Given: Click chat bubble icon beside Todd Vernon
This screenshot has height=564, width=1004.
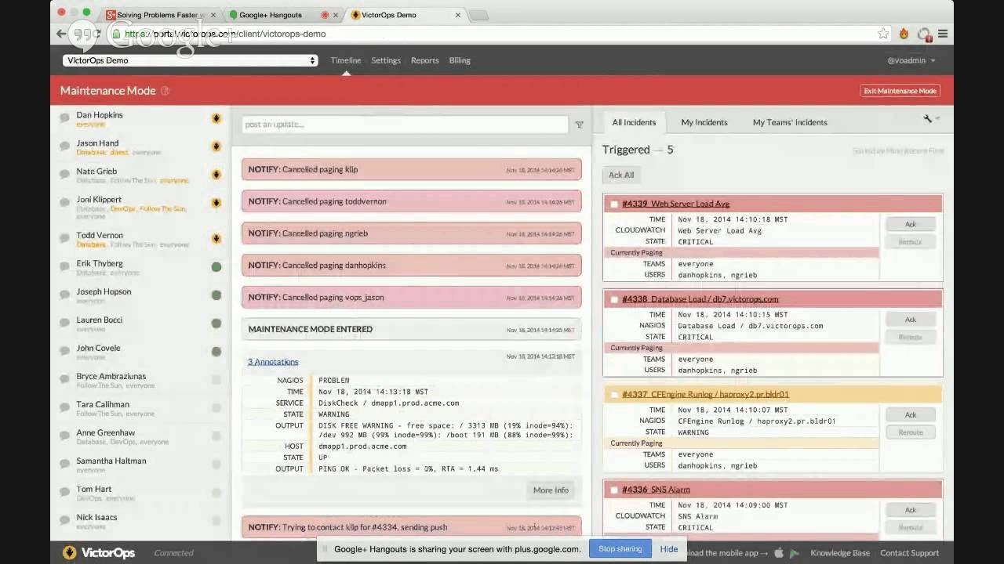Looking at the screenshot, I should click(65, 238).
